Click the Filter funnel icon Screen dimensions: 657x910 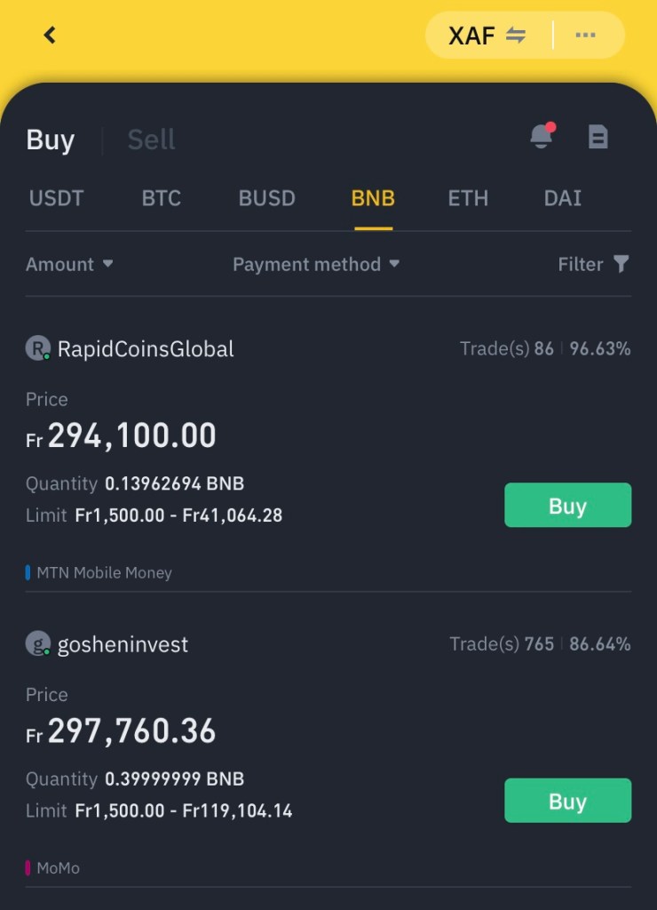(x=621, y=264)
